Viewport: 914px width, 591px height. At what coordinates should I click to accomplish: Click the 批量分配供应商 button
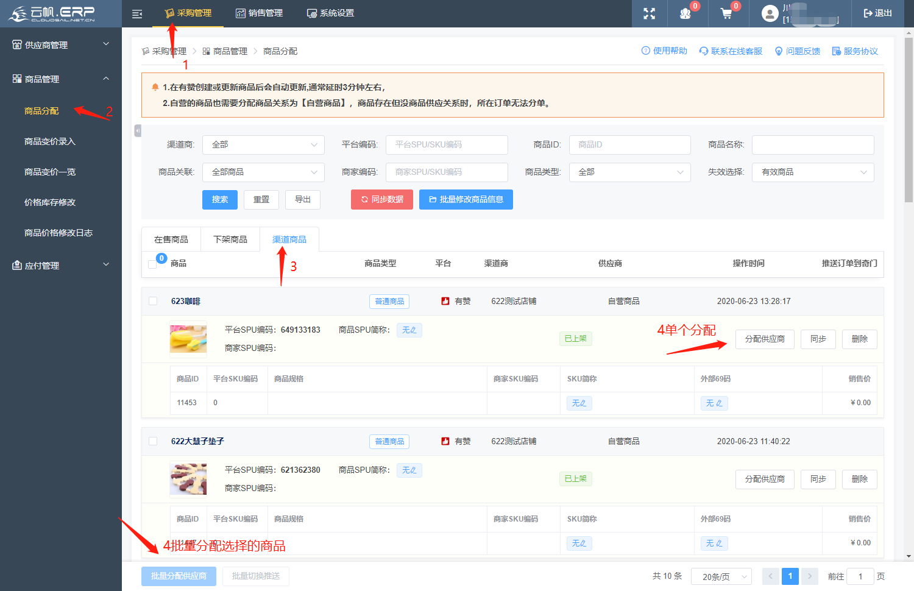coord(179,576)
